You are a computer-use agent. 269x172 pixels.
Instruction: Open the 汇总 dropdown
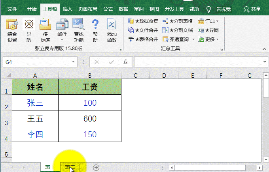208,21
